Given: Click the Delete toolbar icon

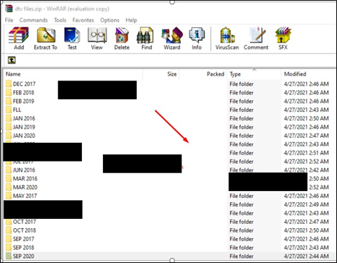Looking at the screenshot, I should [122, 38].
